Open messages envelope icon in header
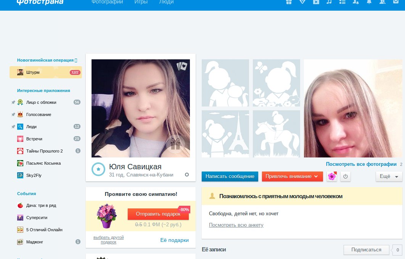Viewport: 405px width, 259px height. 395,2
